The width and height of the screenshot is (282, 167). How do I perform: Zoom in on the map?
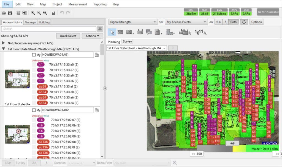point(33,13)
